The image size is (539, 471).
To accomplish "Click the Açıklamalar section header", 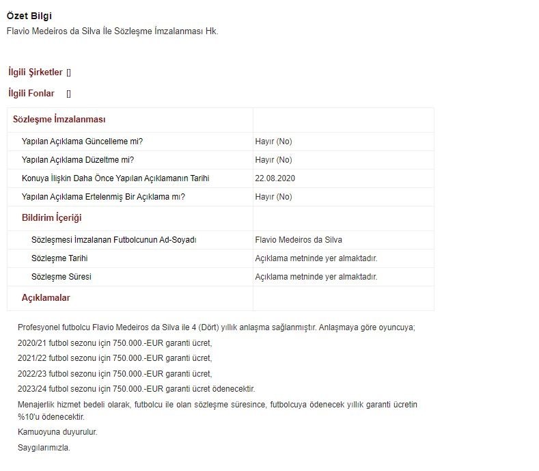I will [x=46, y=298].
